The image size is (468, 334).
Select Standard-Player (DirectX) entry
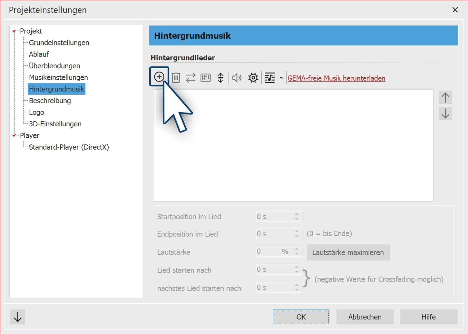pyautogui.click(x=69, y=147)
